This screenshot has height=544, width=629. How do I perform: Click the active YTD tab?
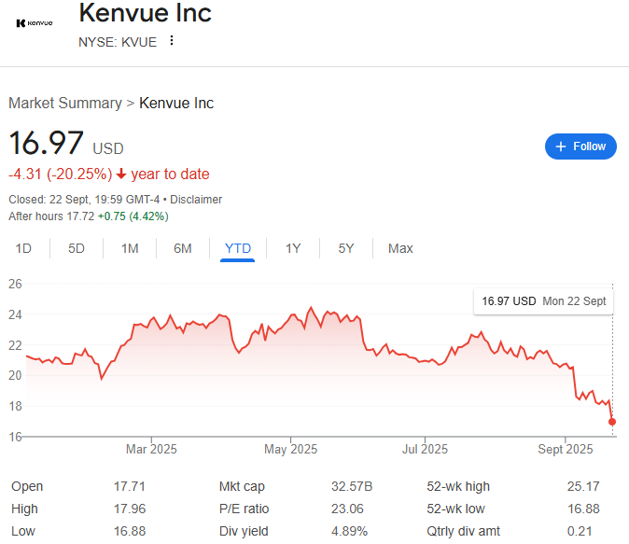[x=237, y=248]
